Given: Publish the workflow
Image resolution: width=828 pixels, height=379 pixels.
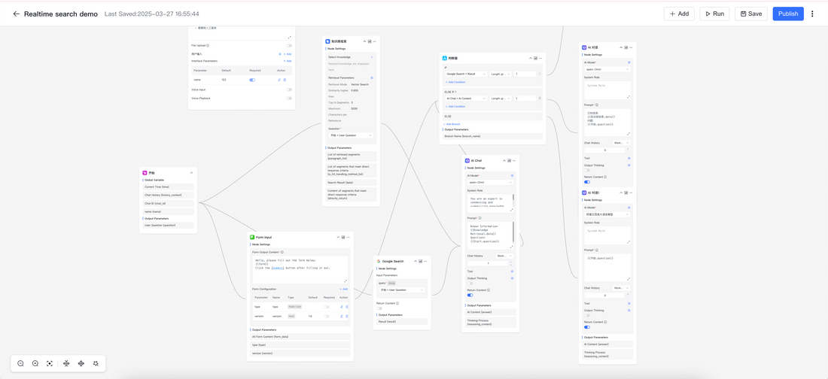Looking at the screenshot, I should coord(788,14).
